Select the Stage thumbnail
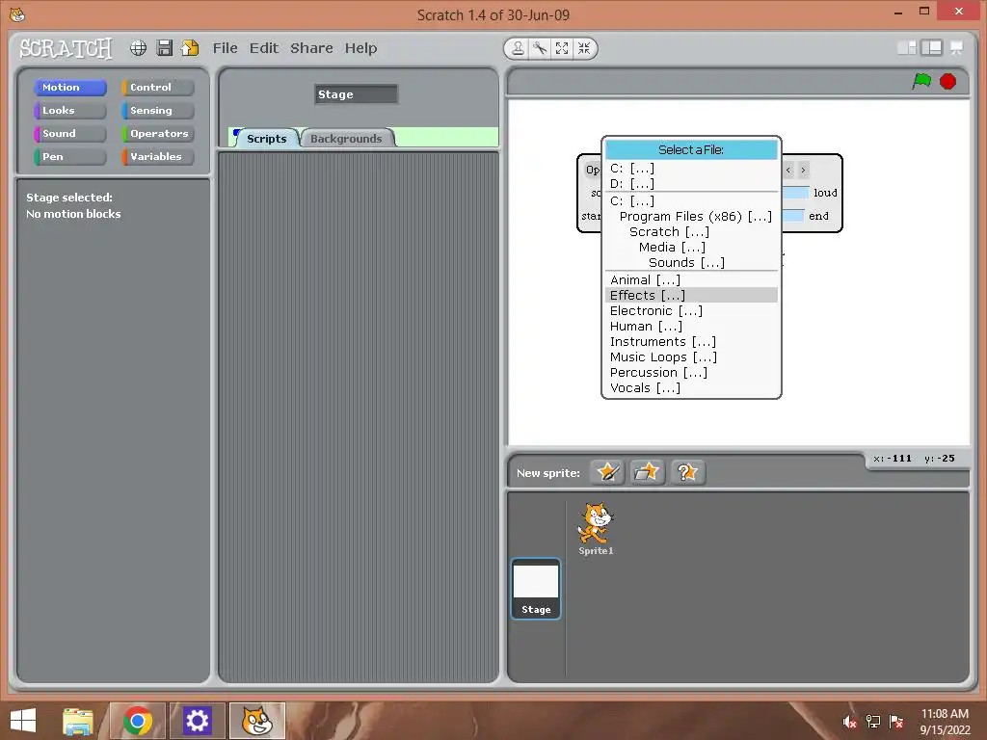Image resolution: width=987 pixels, height=740 pixels. [x=536, y=589]
